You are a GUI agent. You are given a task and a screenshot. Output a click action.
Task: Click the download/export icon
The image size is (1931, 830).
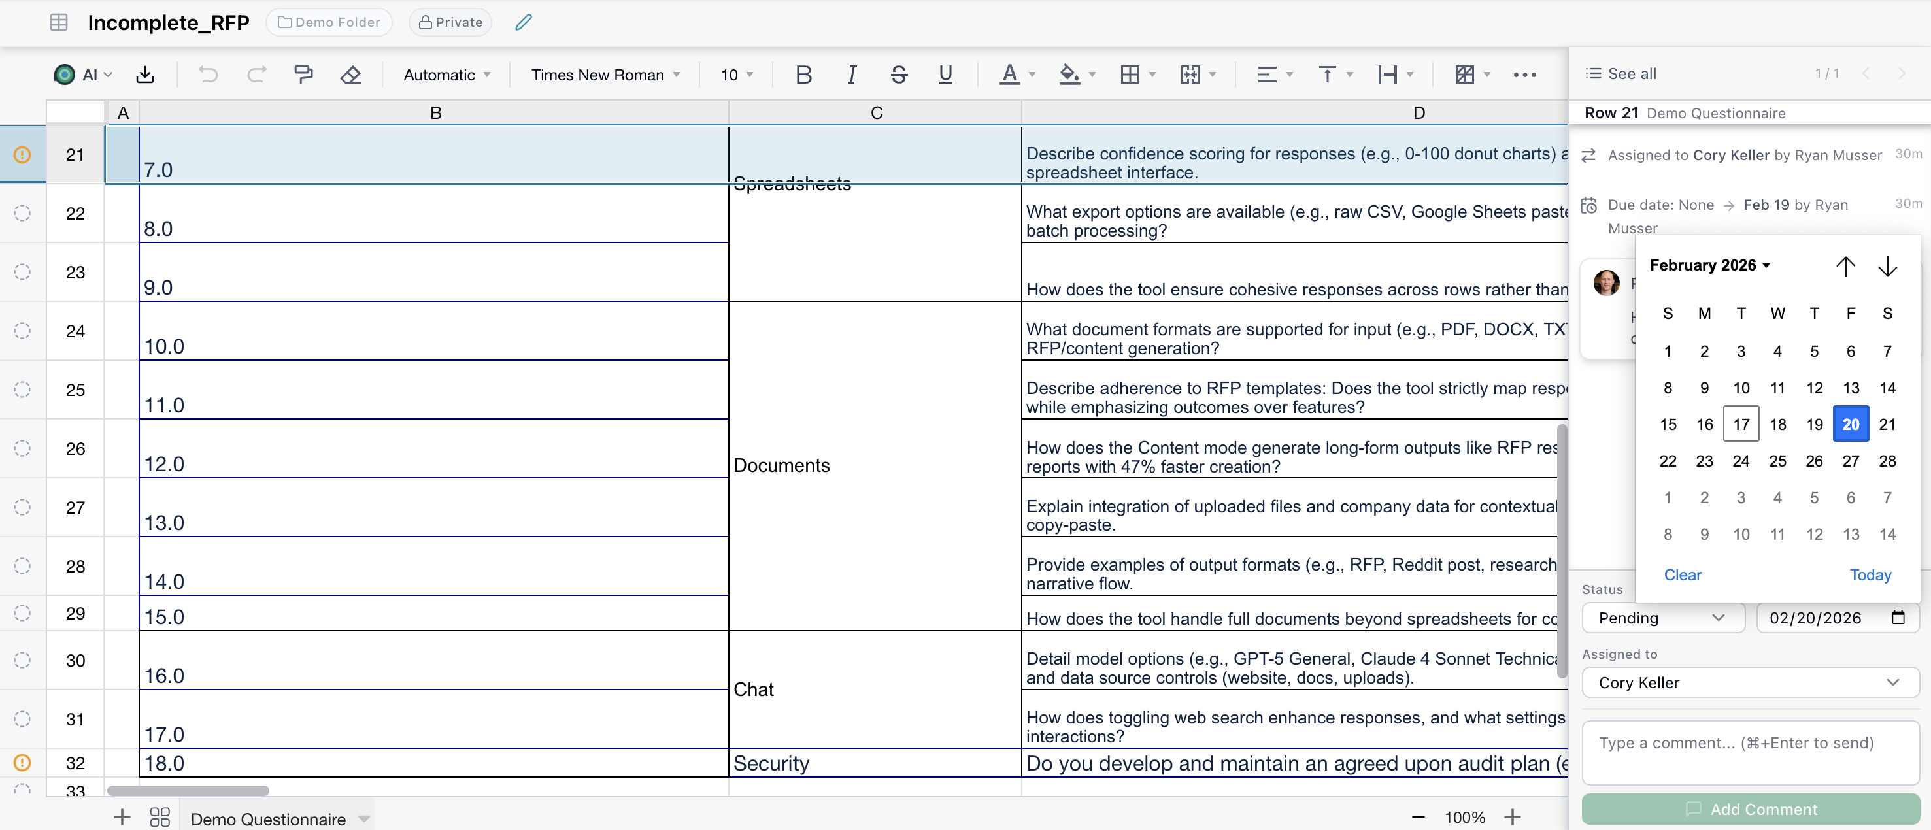(144, 75)
